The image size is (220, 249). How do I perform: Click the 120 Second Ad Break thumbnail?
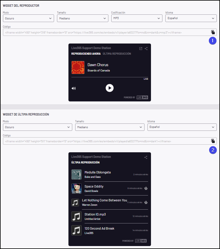[76, 230]
